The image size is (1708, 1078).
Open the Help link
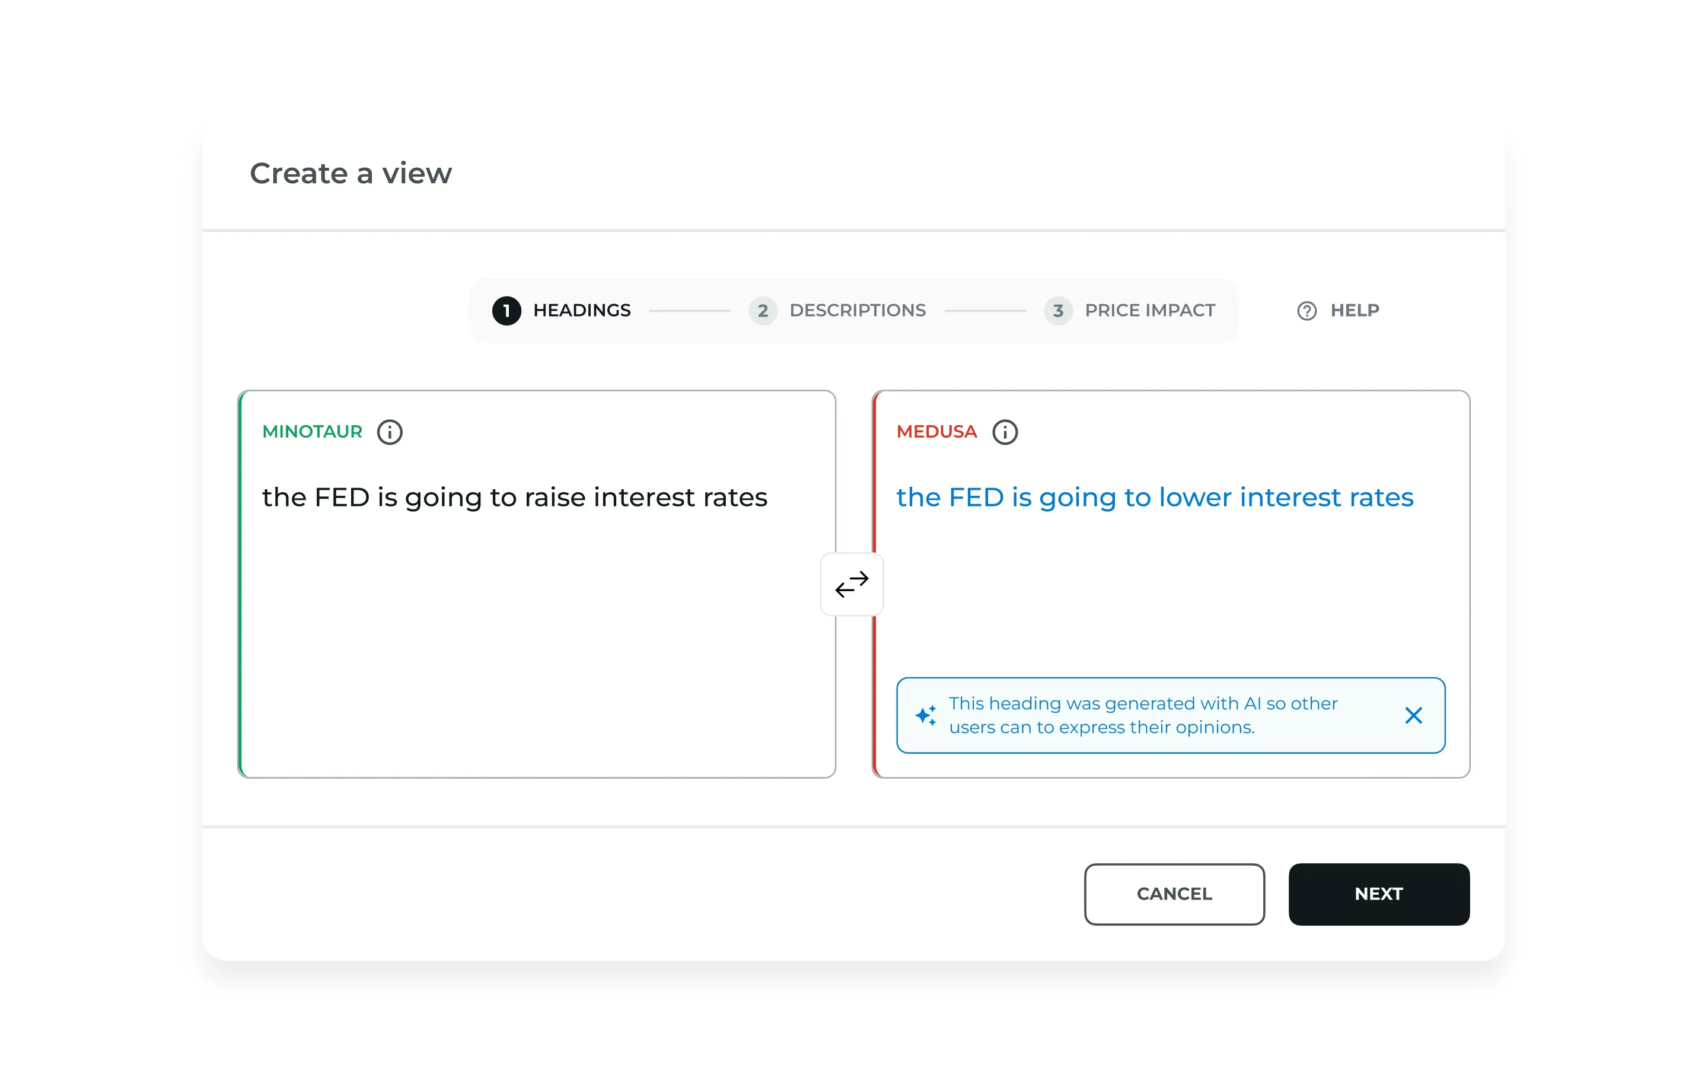click(1354, 311)
